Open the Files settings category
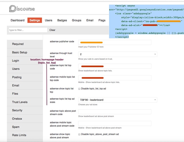The image size is (184, 142). 25,94
